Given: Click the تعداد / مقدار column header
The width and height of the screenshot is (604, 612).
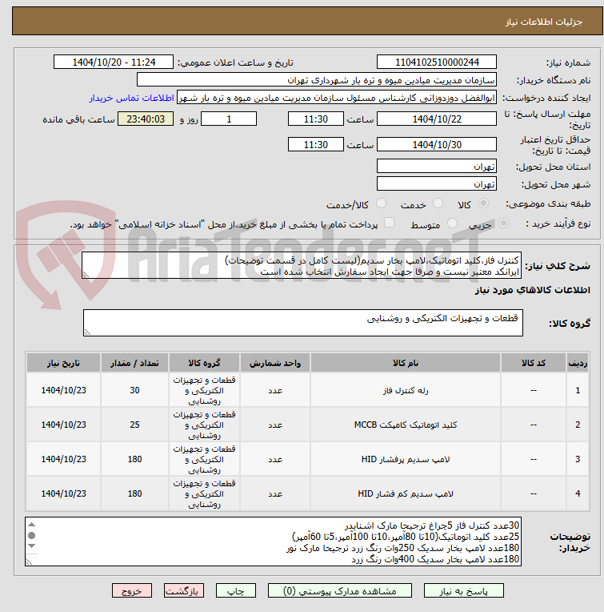Looking at the screenshot, I should pos(134,363).
